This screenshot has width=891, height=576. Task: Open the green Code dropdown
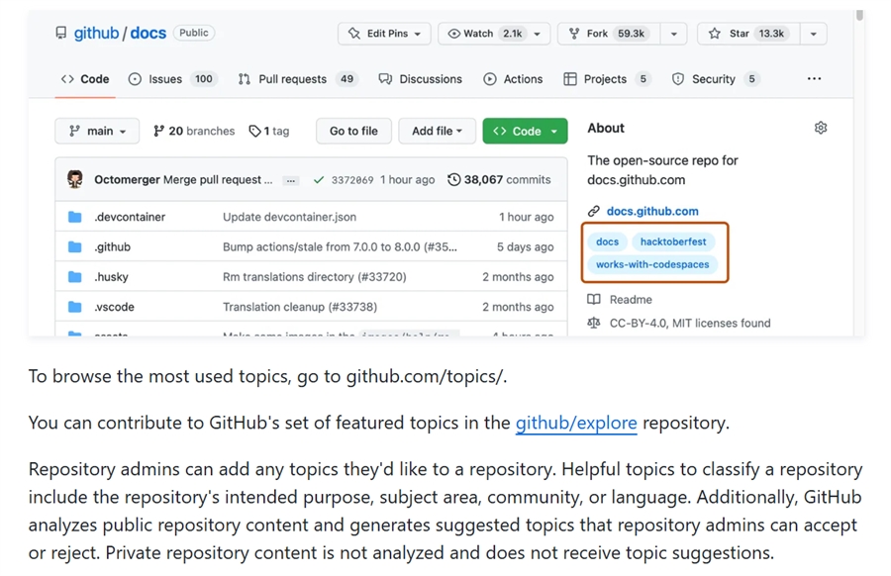[525, 131]
